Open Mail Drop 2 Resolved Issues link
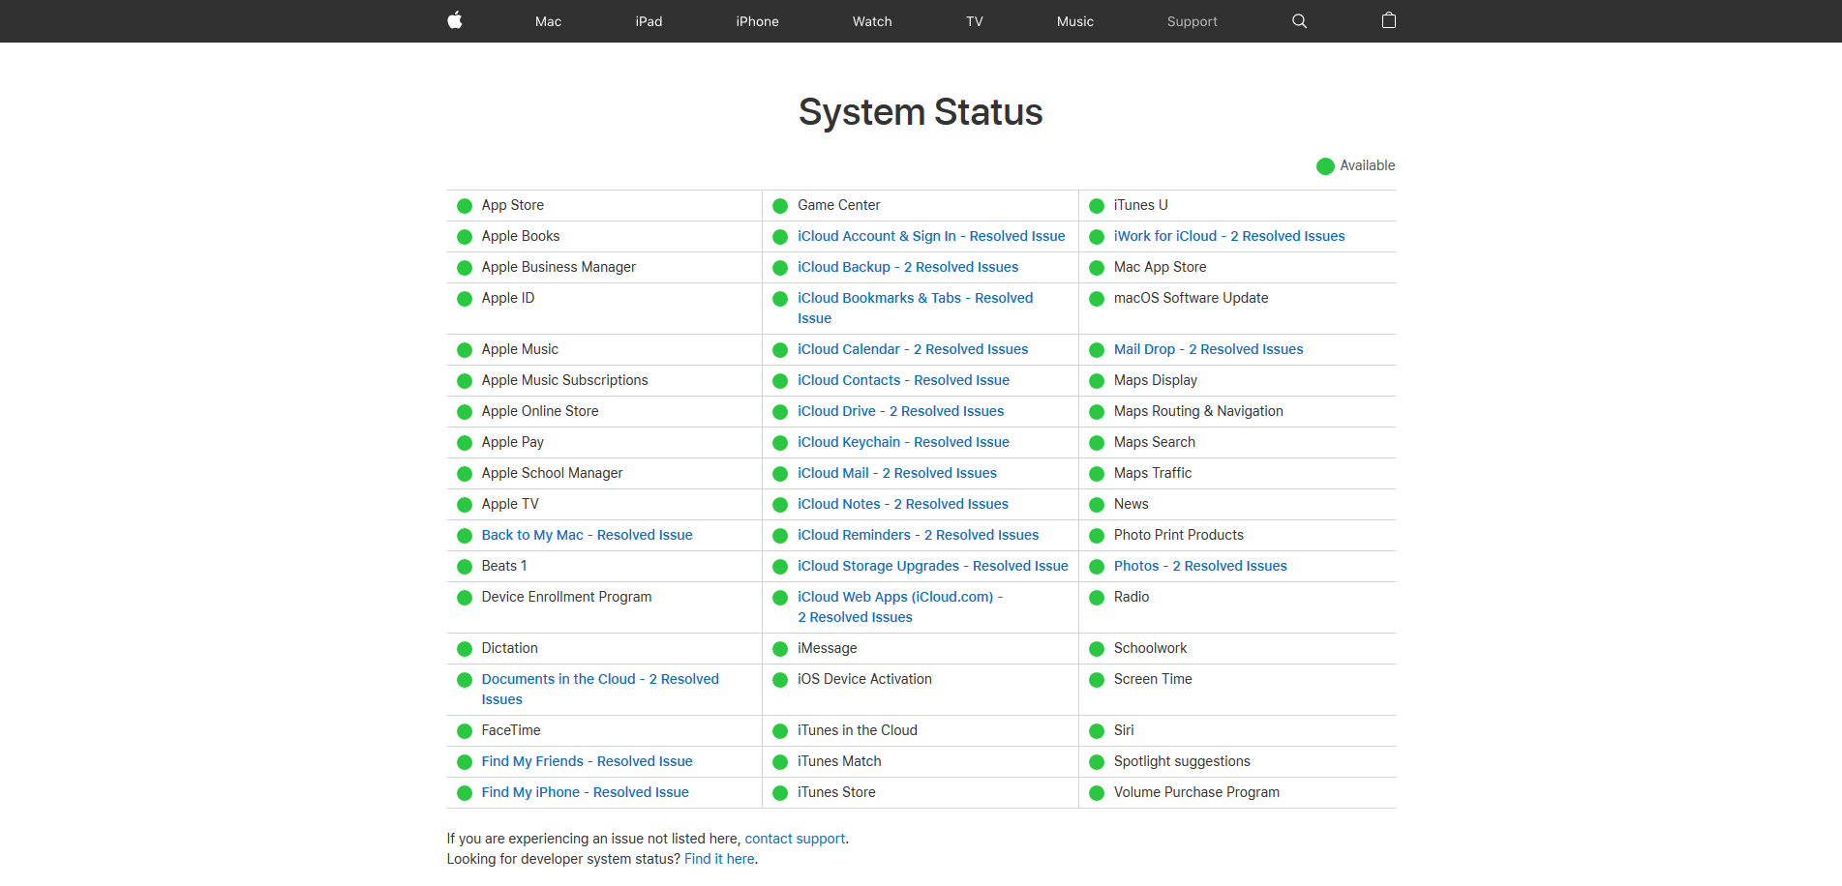The width and height of the screenshot is (1842, 886). click(x=1208, y=349)
